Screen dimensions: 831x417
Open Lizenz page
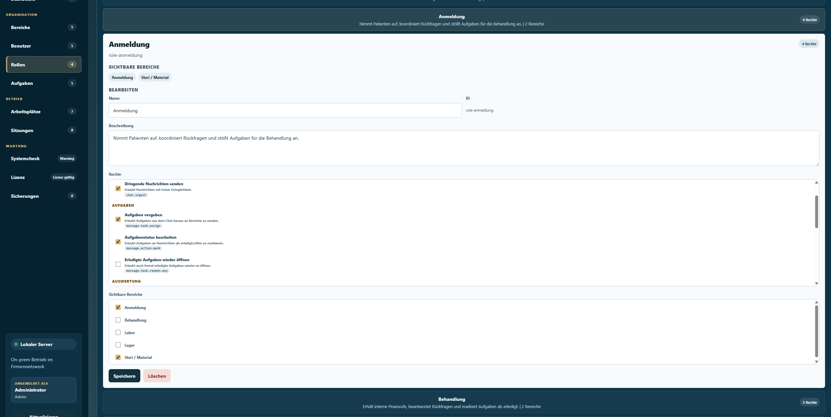coord(44,177)
